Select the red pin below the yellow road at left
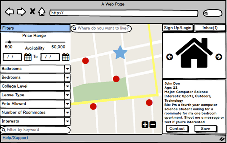 coord(93,107)
